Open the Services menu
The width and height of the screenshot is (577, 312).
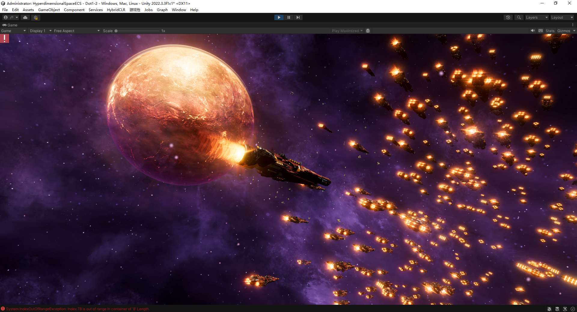tap(96, 10)
